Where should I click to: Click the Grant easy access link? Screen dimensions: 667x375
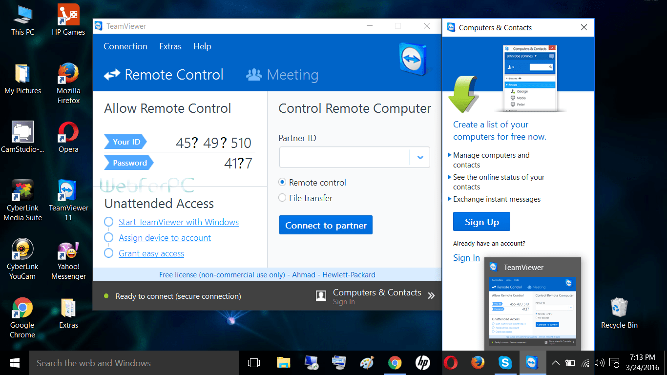point(151,253)
